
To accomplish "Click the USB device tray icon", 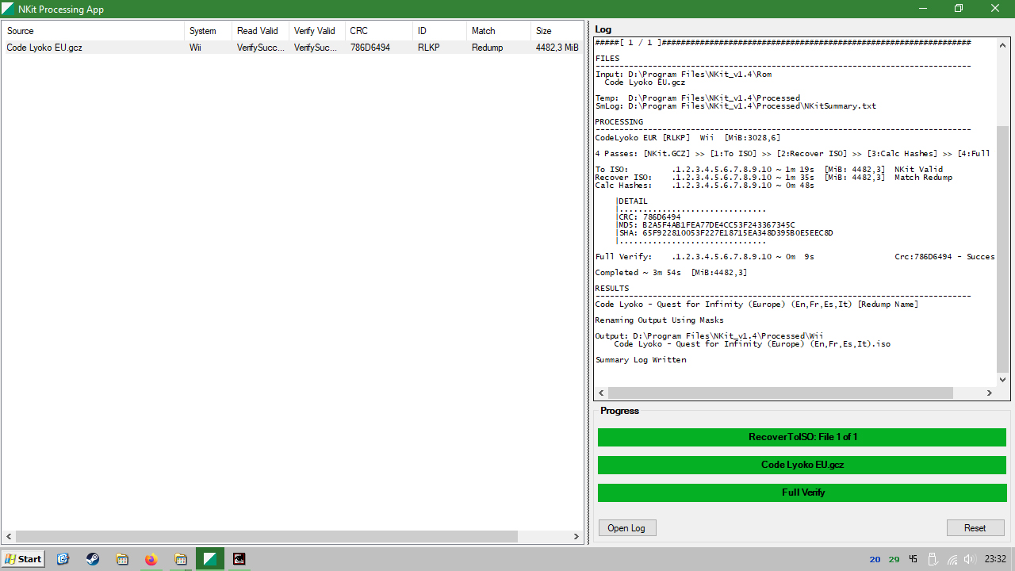I will [x=933, y=559].
